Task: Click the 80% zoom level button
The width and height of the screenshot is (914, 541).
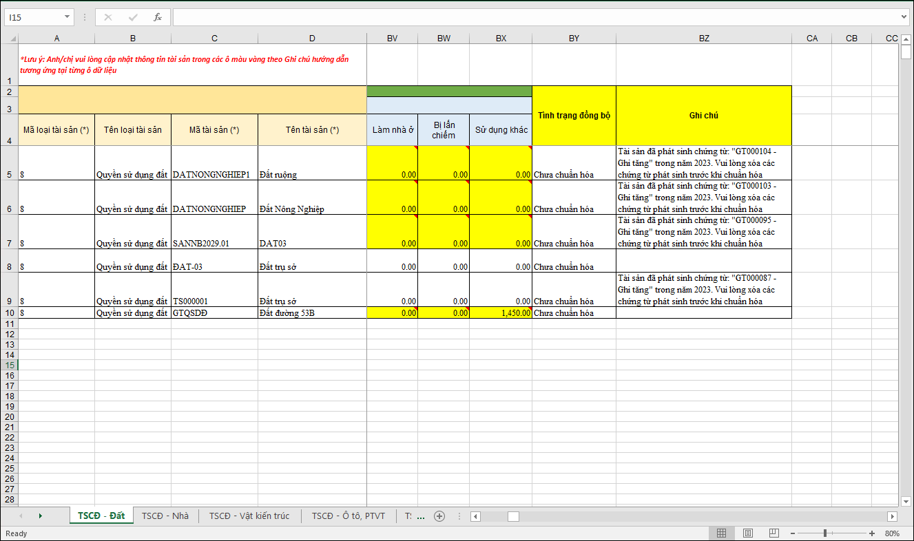Action: point(893,533)
